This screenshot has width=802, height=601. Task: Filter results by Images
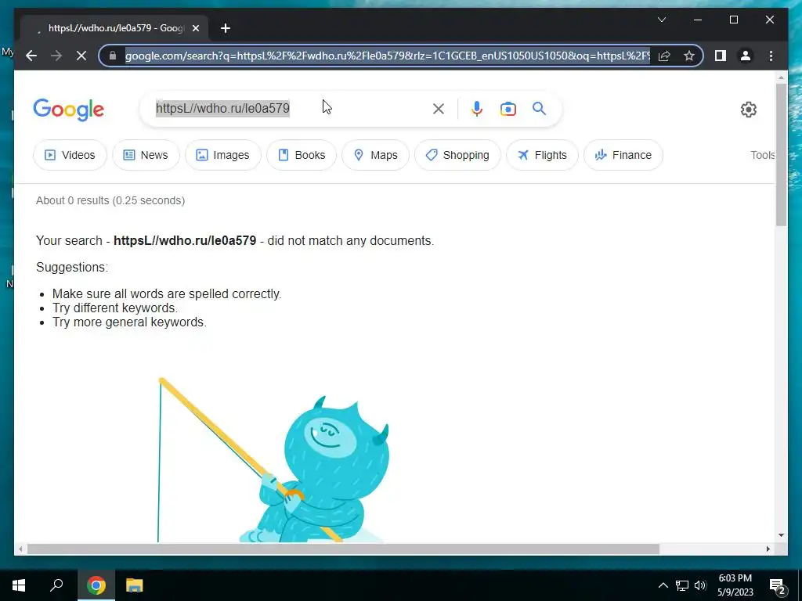click(223, 155)
